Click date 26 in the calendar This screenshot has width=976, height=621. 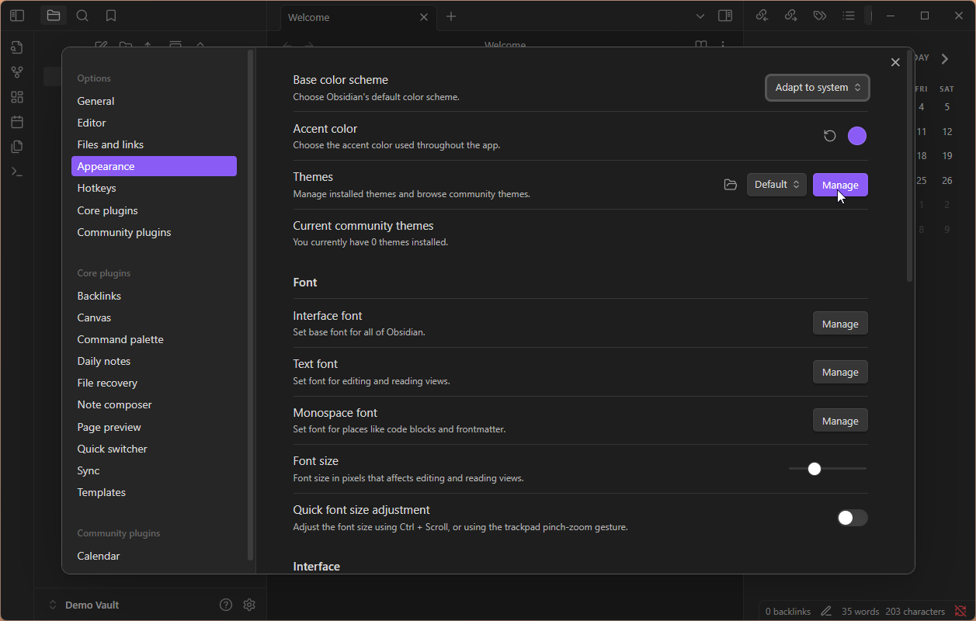tap(947, 181)
